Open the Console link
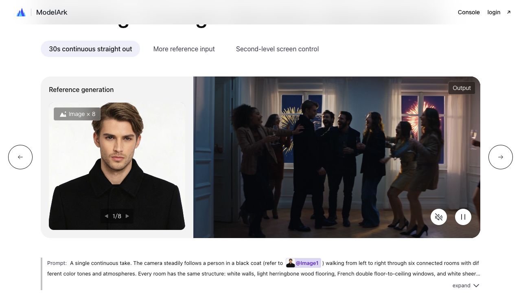 click(x=469, y=12)
